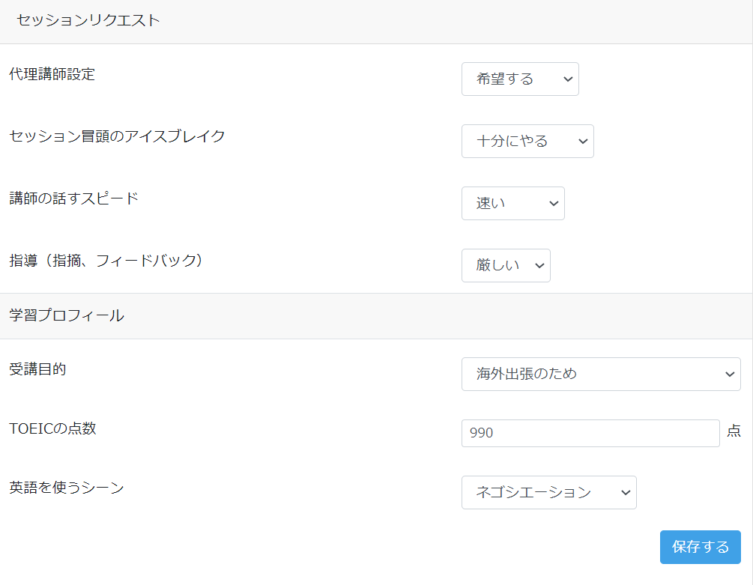Click the chevron on the 指導 selector
Image resolution: width=753 pixels, height=585 pixels.
click(538, 265)
